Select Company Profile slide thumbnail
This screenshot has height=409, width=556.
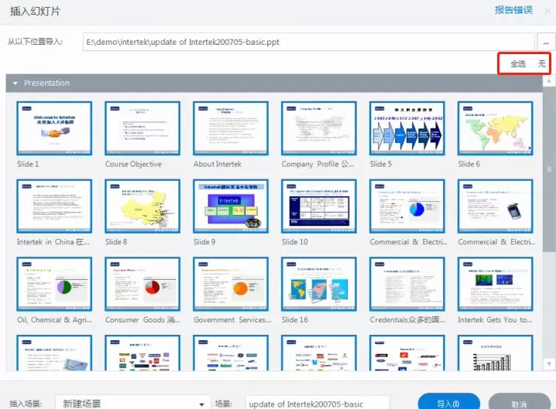pos(319,128)
